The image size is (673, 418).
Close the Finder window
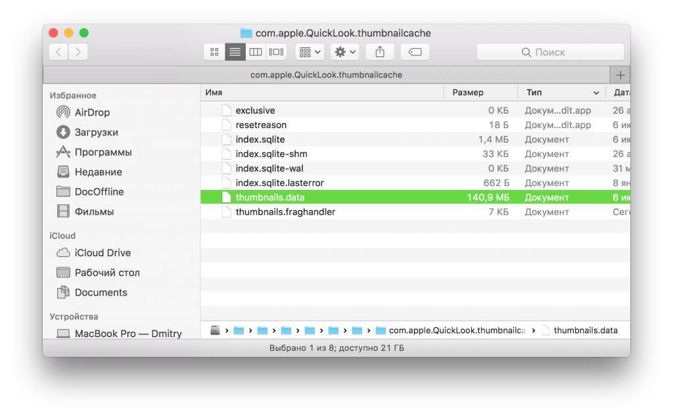click(x=53, y=33)
